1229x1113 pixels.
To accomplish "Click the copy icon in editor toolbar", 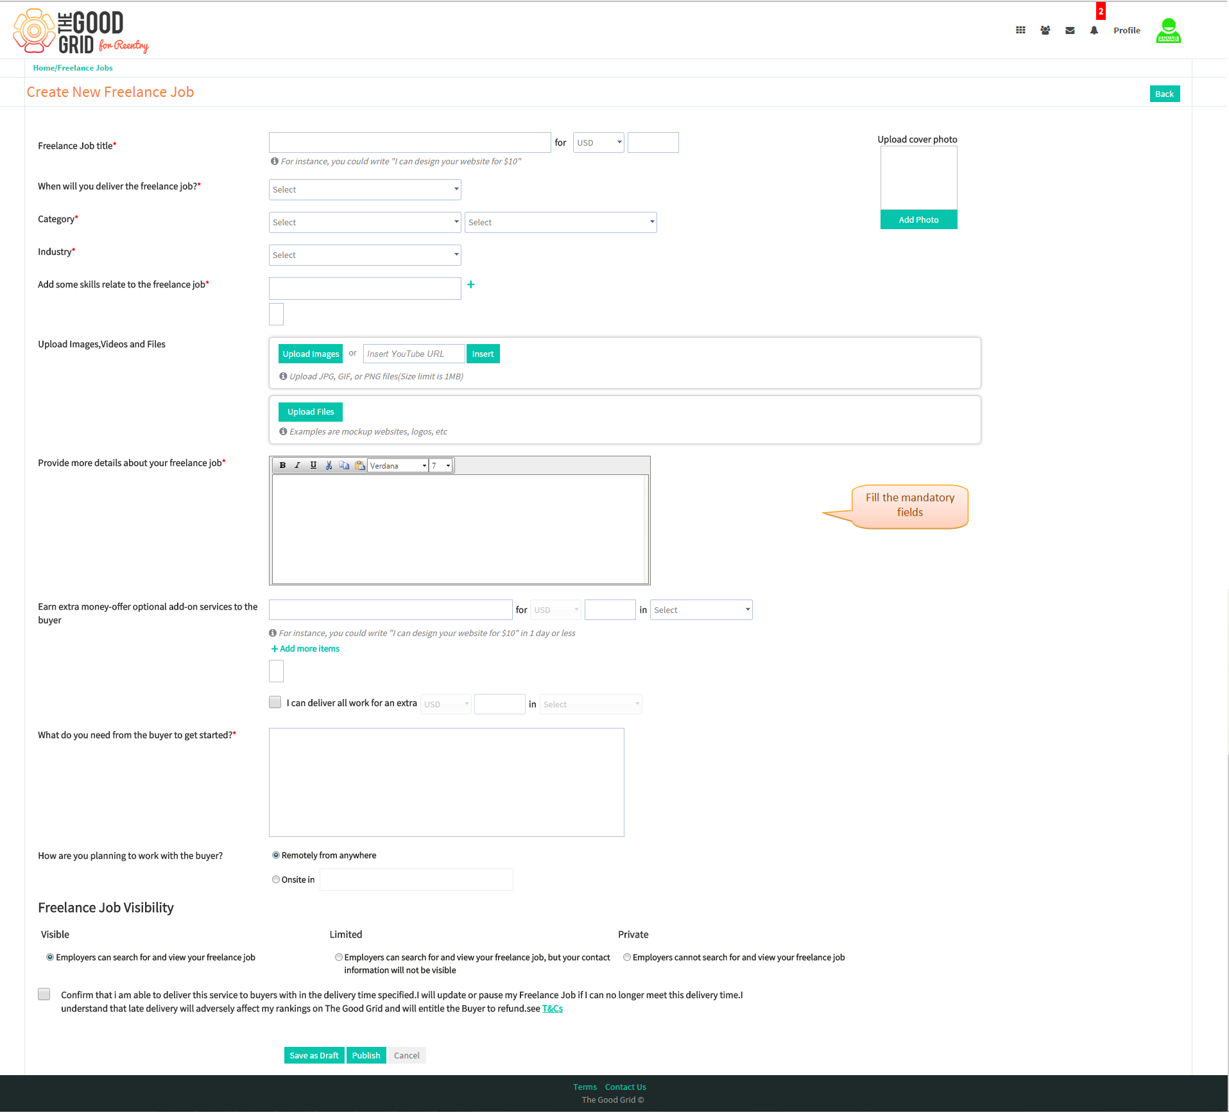I will [x=344, y=465].
